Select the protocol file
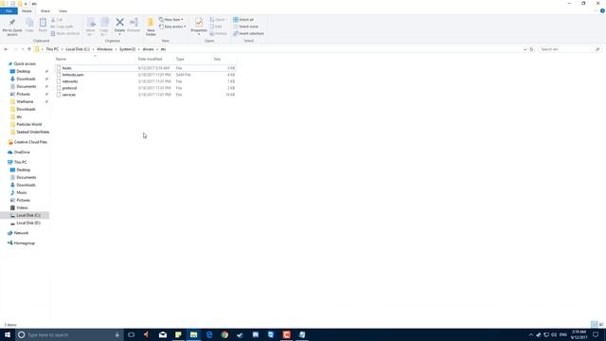 pos(145,88)
